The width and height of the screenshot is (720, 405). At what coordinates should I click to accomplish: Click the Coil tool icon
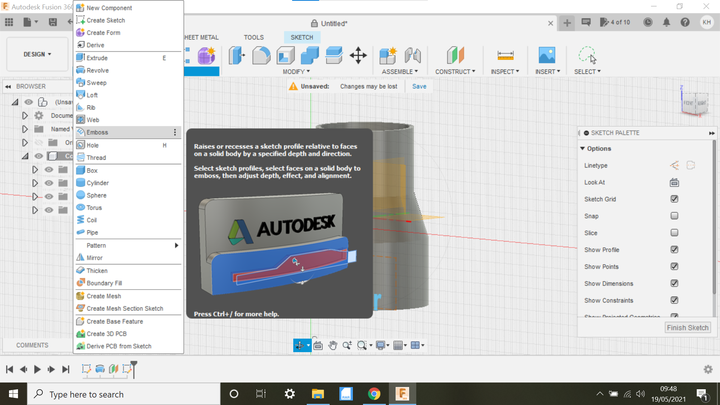pyautogui.click(x=80, y=219)
